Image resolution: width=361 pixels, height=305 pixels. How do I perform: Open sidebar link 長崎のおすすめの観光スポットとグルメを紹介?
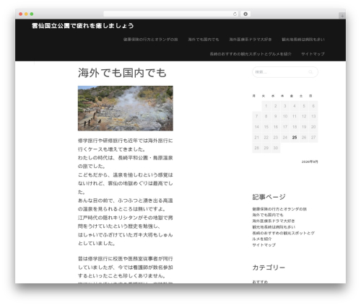tap(283, 236)
